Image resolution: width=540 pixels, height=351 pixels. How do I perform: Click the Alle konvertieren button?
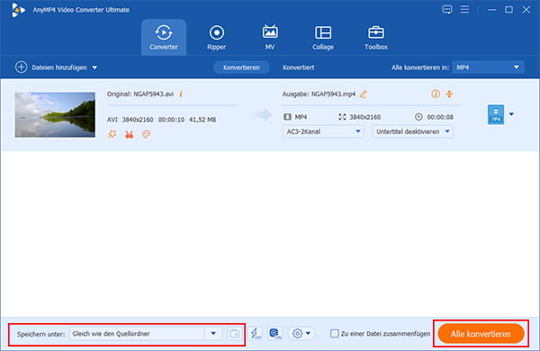click(481, 334)
